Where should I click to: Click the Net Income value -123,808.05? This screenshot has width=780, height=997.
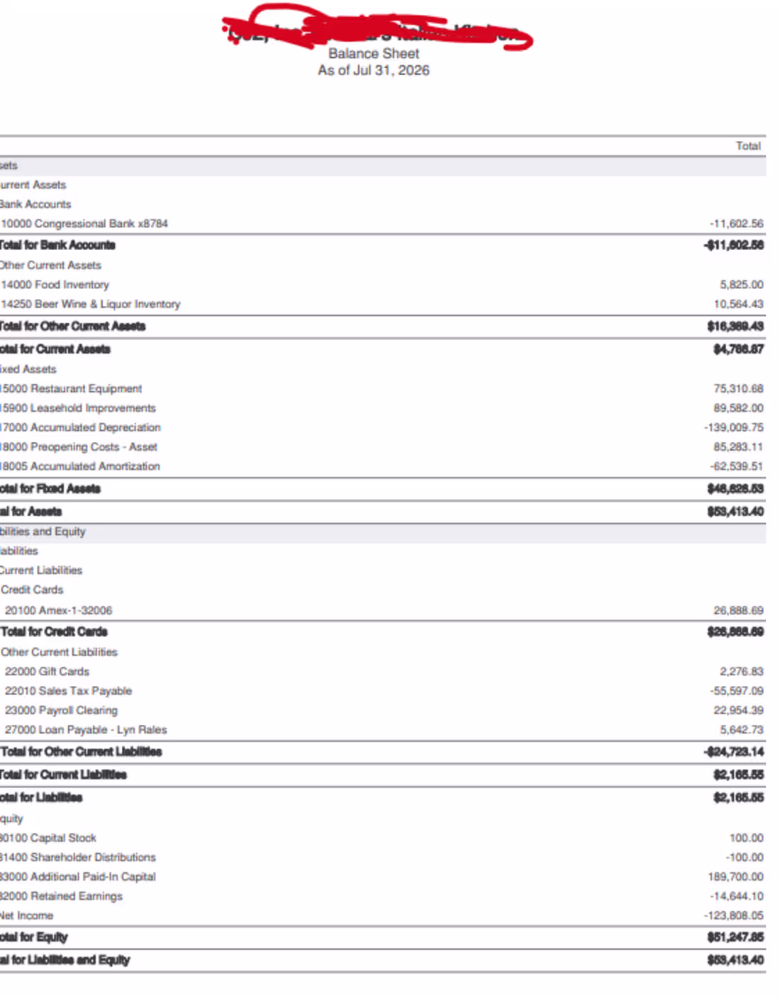pyautogui.click(x=734, y=916)
